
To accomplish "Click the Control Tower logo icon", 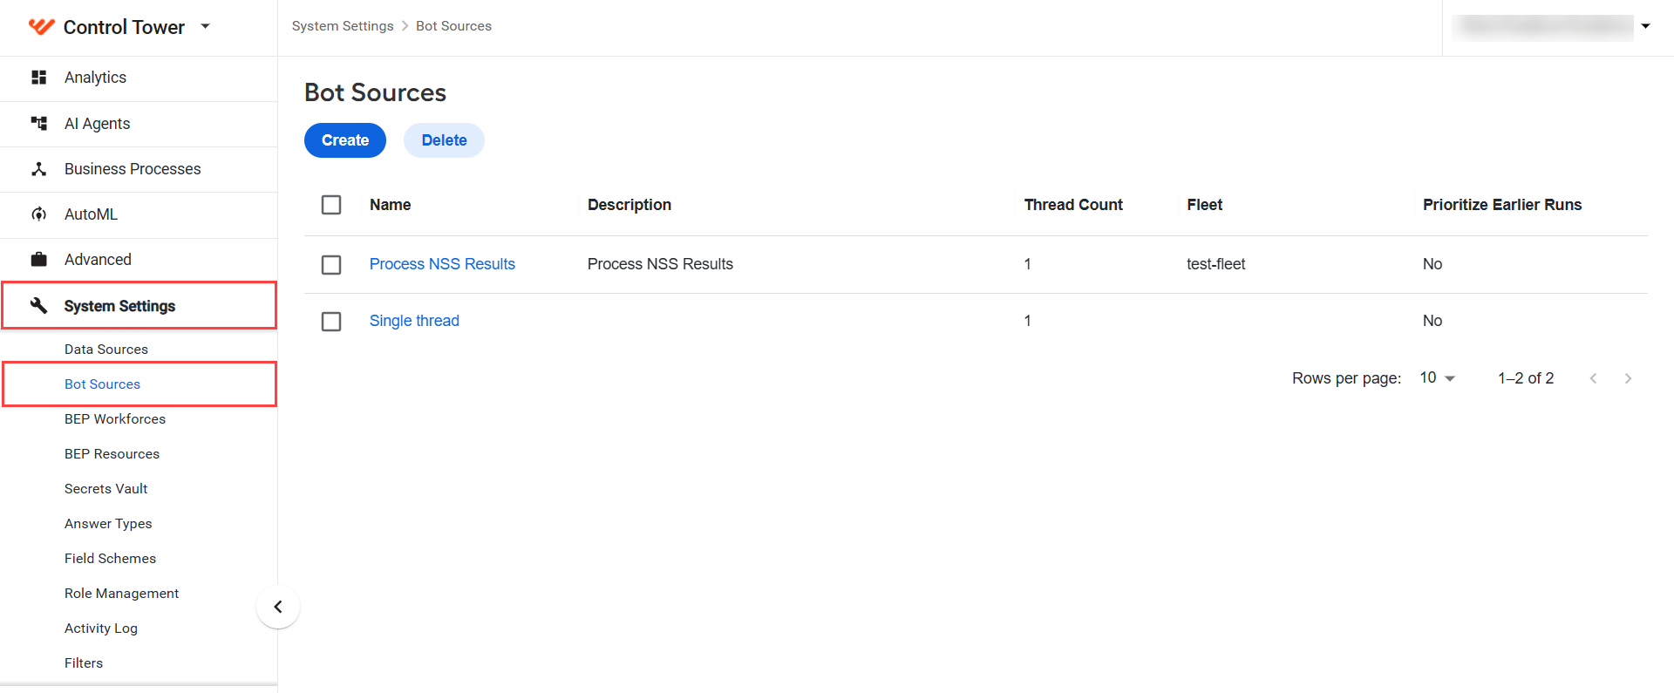I will click(41, 27).
